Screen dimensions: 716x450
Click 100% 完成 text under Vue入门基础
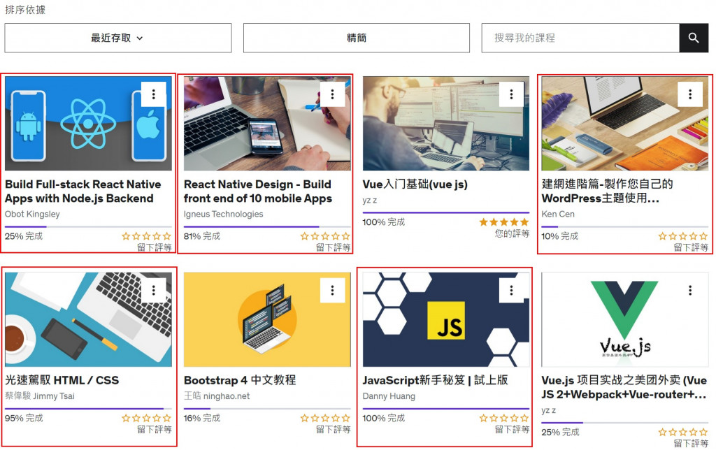tap(384, 222)
